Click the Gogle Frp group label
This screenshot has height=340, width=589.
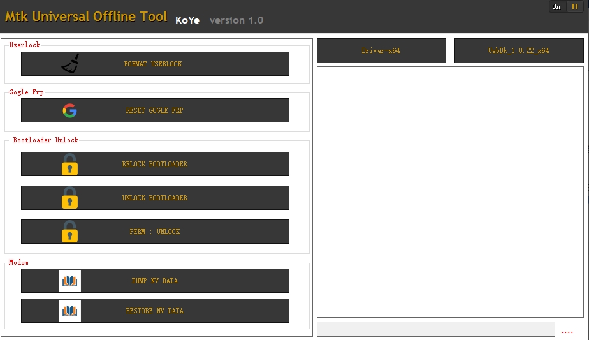26,92
